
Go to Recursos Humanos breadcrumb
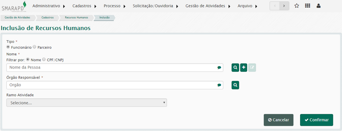pos(76,18)
